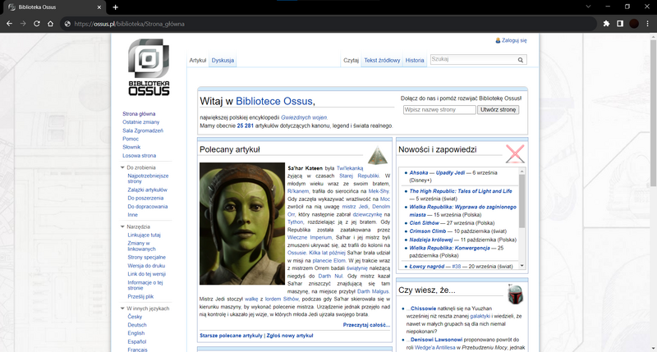Click the Zaloguj się link
Viewport: 657px width, 352px height.
point(514,40)
